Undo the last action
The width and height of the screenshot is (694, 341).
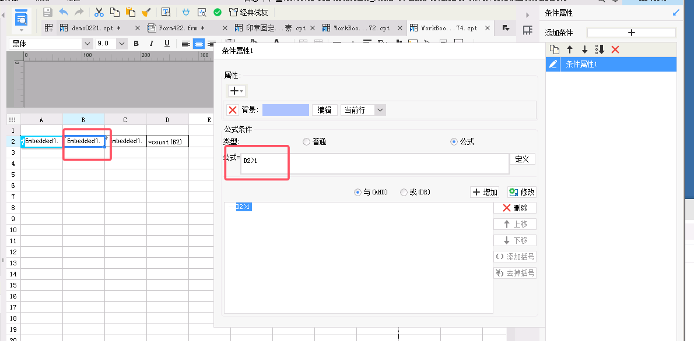(x=64, y=12)
